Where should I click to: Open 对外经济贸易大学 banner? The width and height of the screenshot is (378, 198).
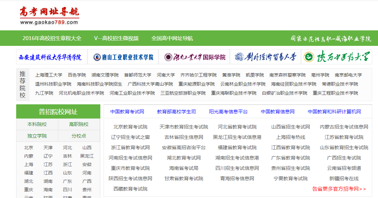click(265, 57)
